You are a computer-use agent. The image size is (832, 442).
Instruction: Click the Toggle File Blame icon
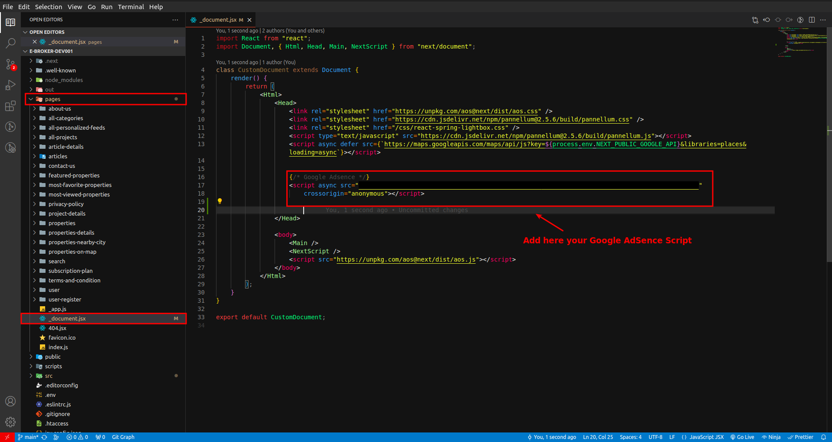click(x=778, y=20)
